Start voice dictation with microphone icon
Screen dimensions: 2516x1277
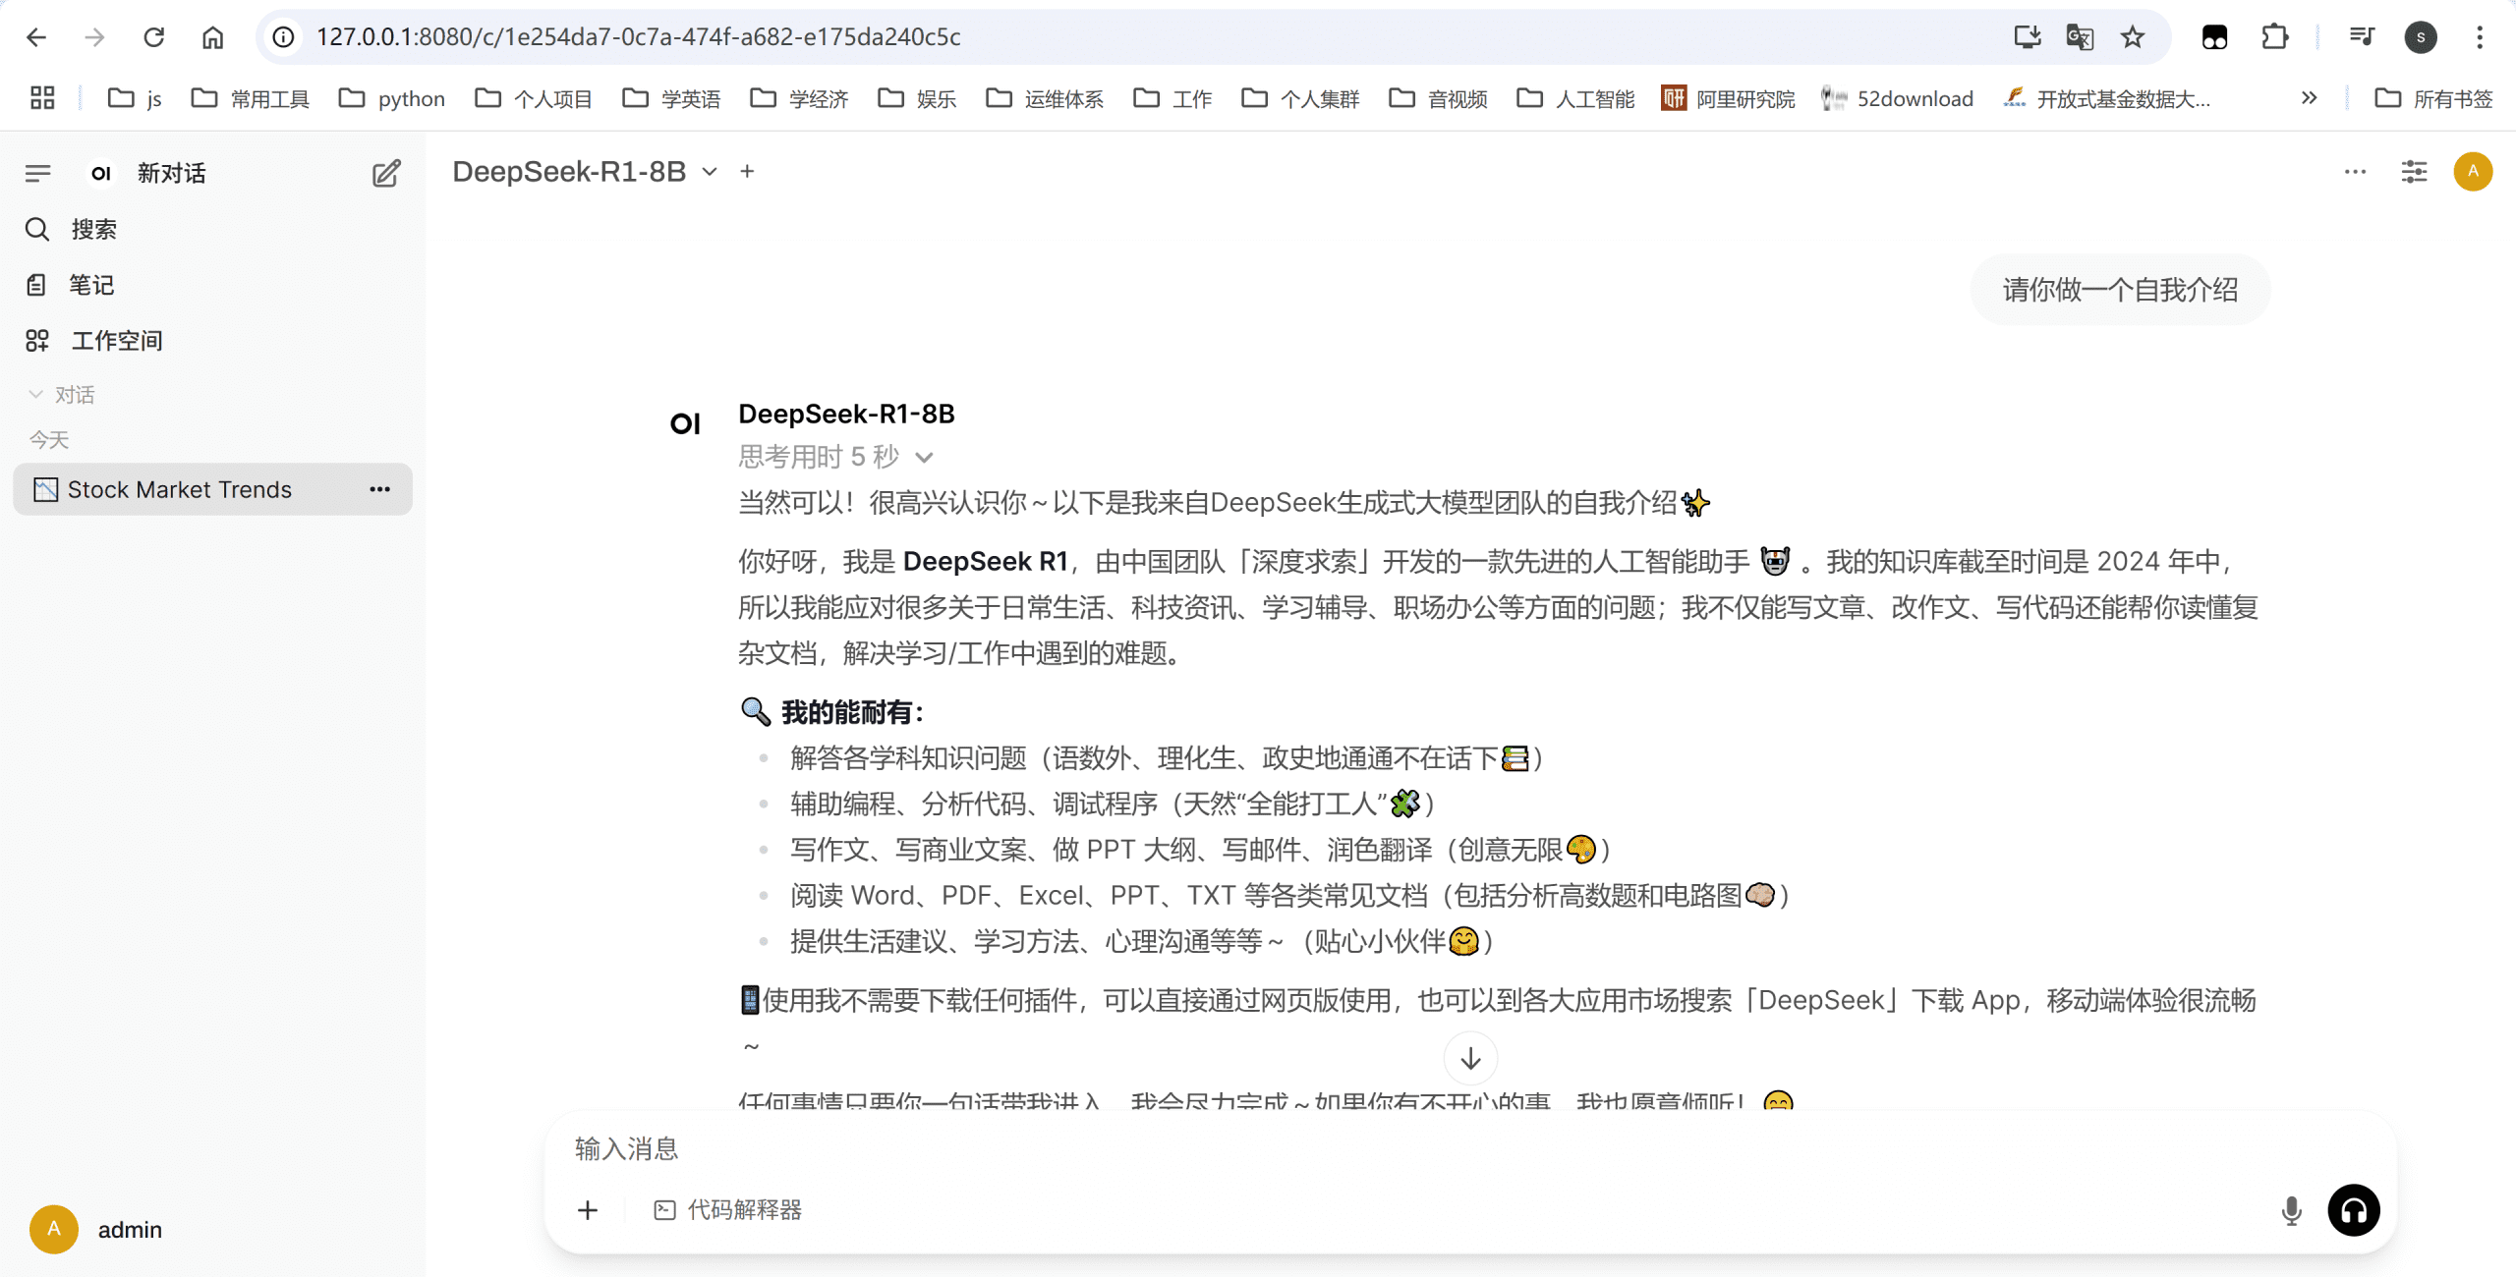coord(2291,1210)
